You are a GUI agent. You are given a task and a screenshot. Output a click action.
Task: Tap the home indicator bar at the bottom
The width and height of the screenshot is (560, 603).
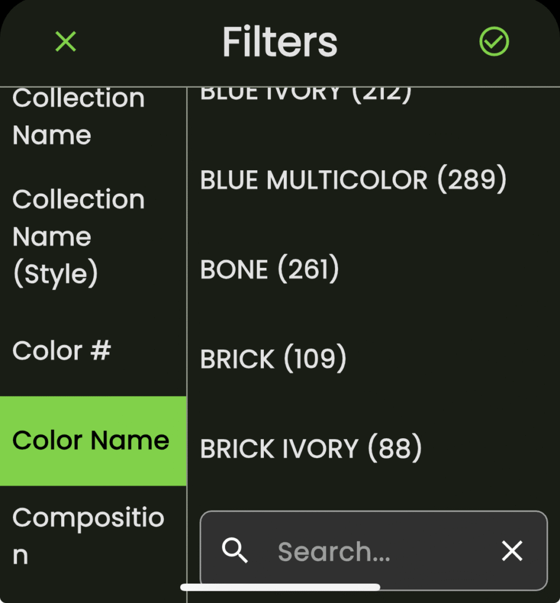pos(280,587)
